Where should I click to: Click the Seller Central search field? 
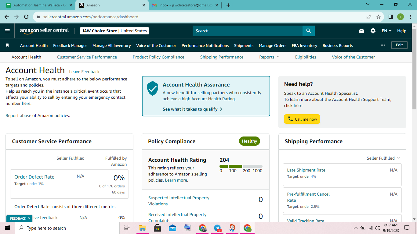[x=248, y=31]
